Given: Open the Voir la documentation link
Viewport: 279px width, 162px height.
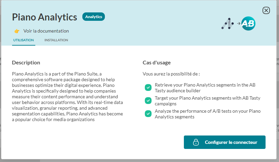Looking at the screenshot, I should pyautogui.click(x=46, y=31).
